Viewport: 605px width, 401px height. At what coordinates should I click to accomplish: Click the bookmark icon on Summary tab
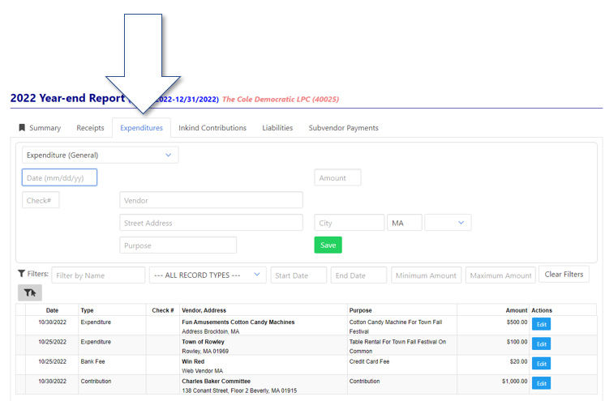(22, 128)
